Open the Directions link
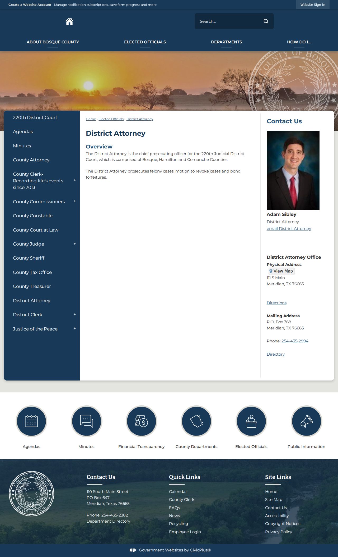 (x=276, y=303)
